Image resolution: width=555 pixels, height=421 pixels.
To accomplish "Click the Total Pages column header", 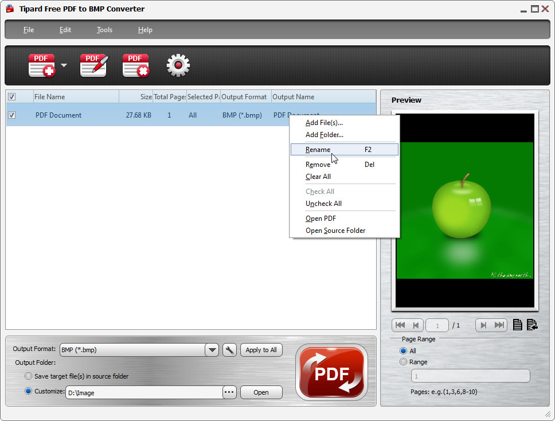I will (x=170, y=97).
